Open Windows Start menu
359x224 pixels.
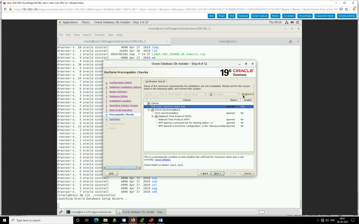point(4,220)
